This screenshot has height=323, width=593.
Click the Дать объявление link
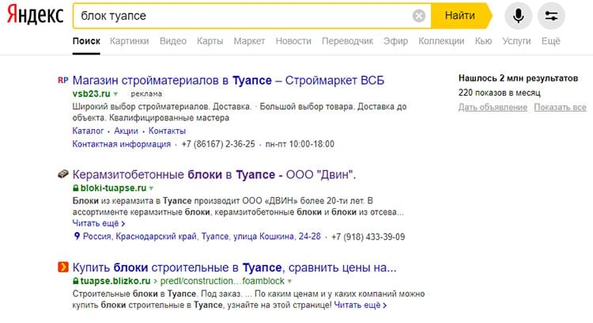click(493, 107)
